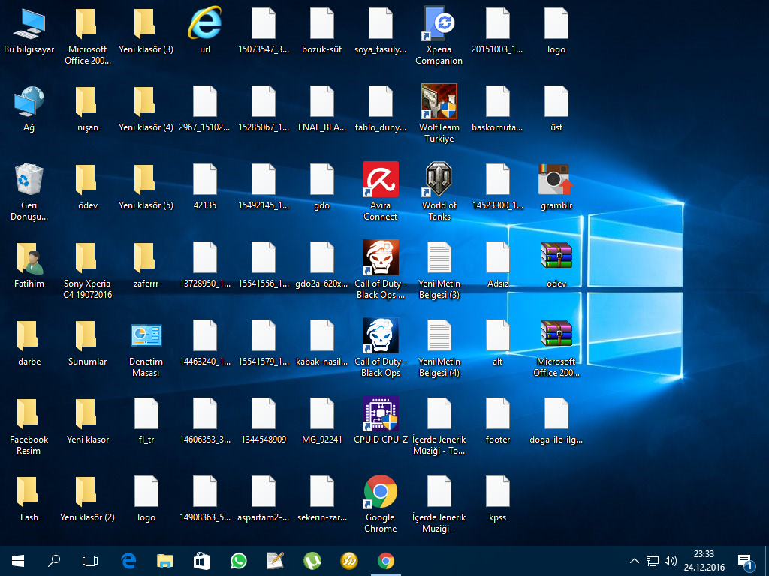Open the ödev WinRAR archive

556,258
